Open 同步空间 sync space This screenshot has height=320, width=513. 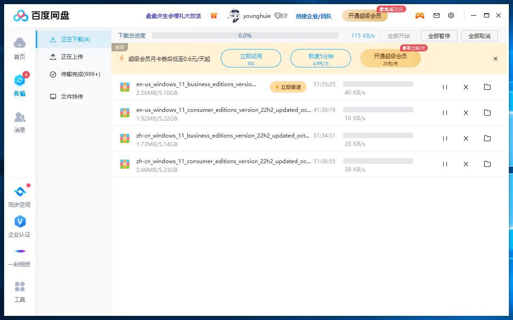(x=19, y=197)
